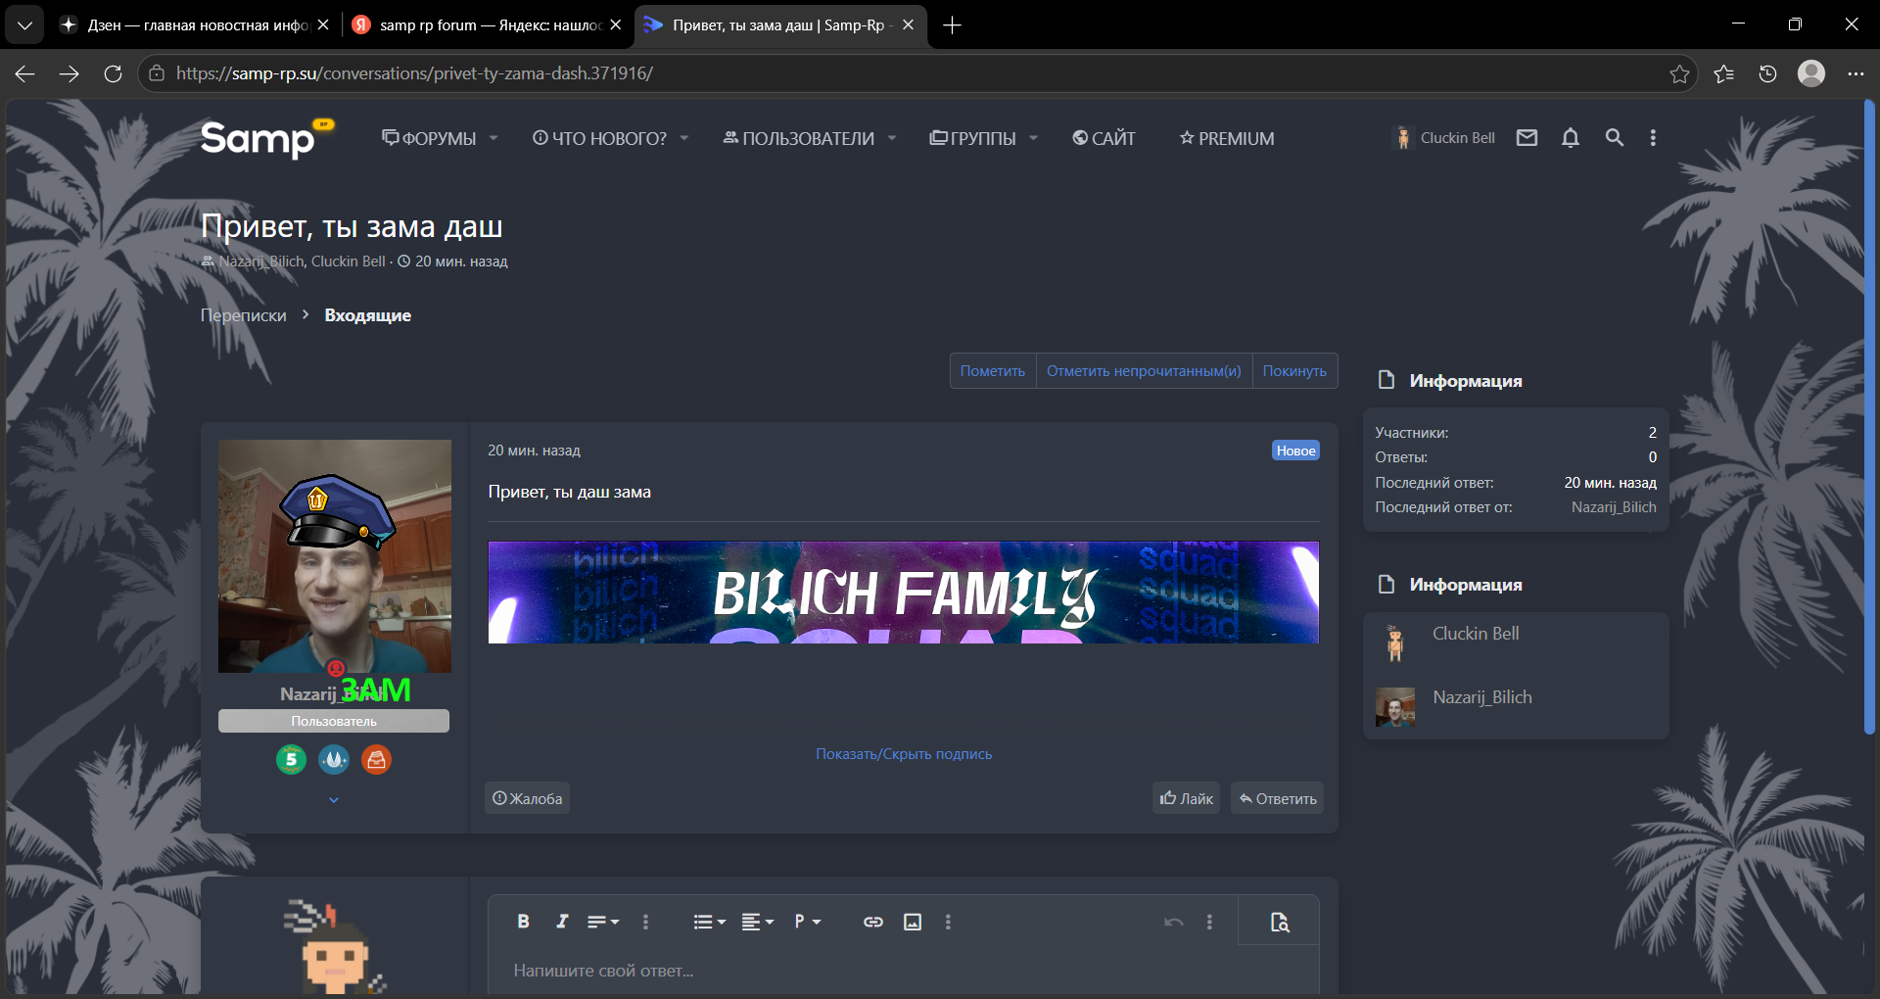
Task: Click the Ответить reply button
Action: pyautogui.click(x=1277, y=798)
